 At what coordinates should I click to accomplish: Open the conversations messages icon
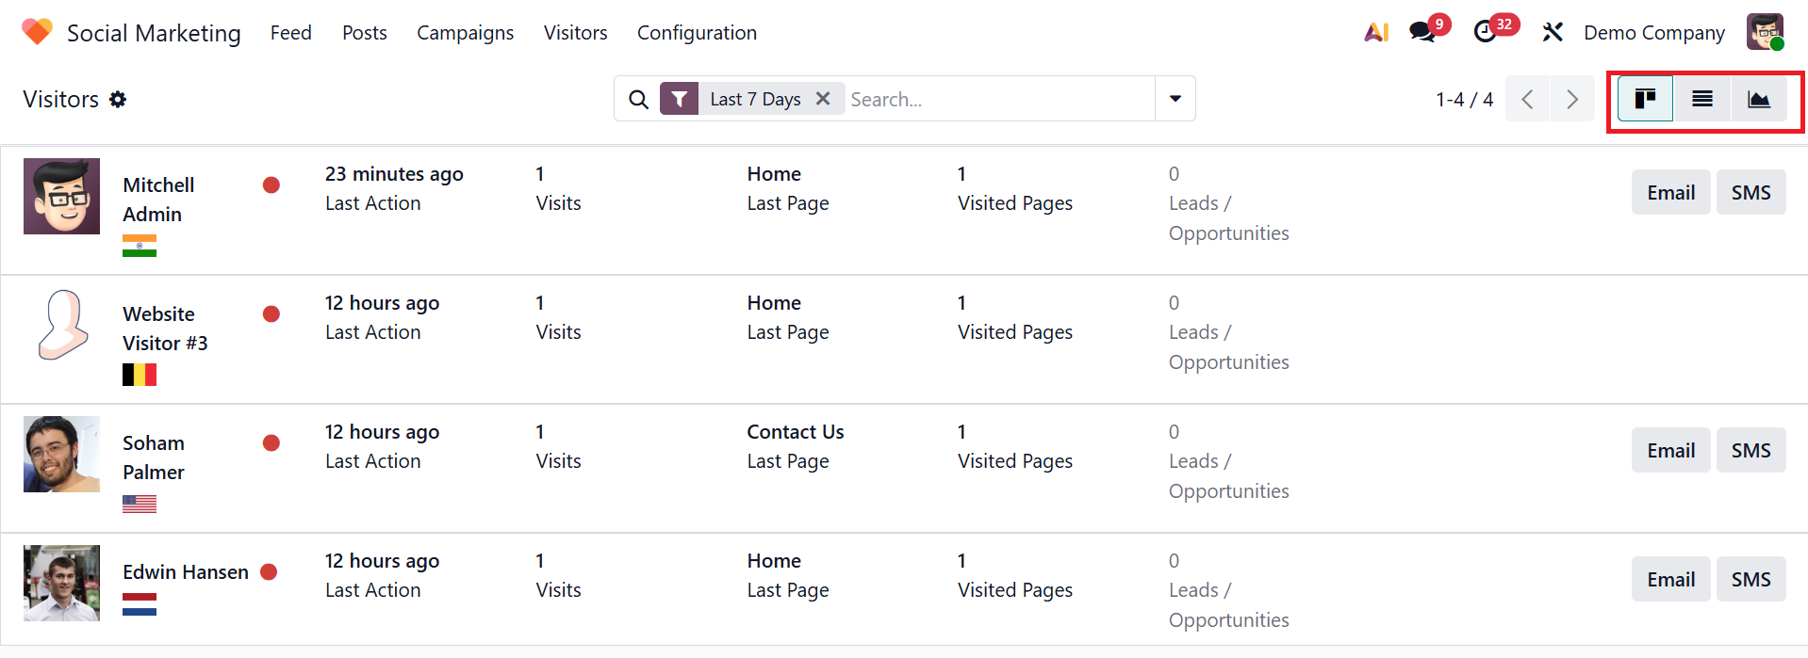1422,32
